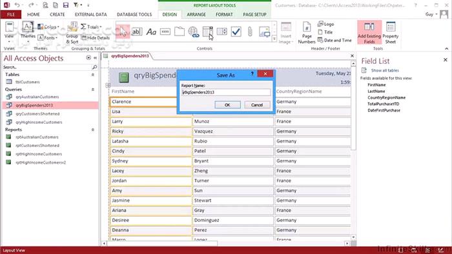Image resolution: width=452 pixels, height=254 pixels.
Task: Switch to the FORMAT tab
Action: [x=224, y=14]
